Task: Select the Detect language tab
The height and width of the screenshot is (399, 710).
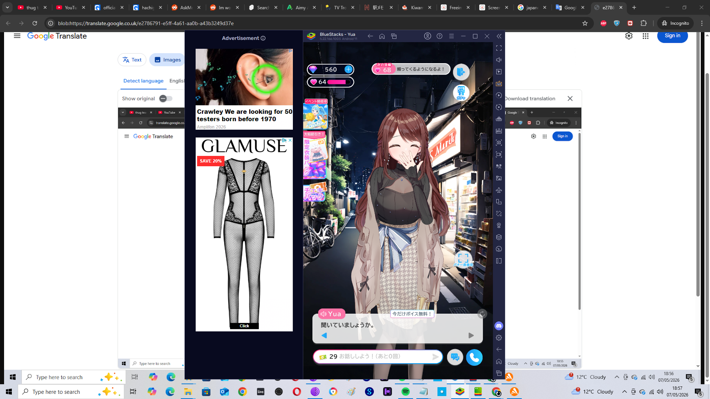Action: [x=143, y=81]
